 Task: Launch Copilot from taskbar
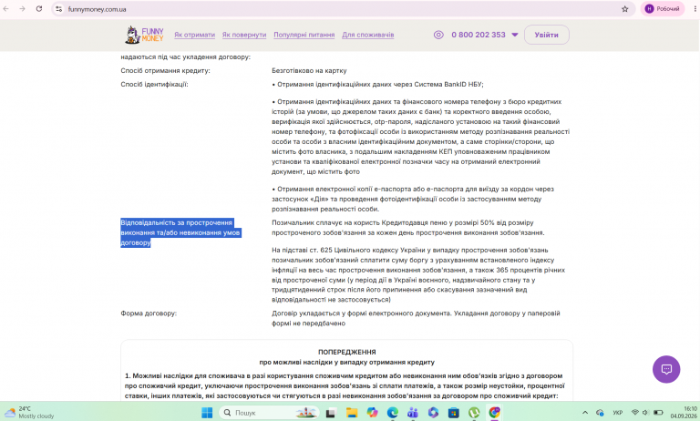372,413
